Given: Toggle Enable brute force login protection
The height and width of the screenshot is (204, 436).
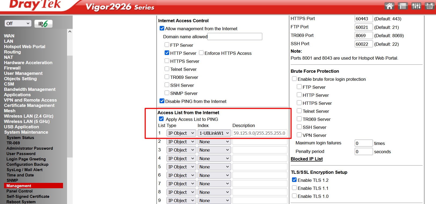Looking at the screenshot, I should point(294,79).
